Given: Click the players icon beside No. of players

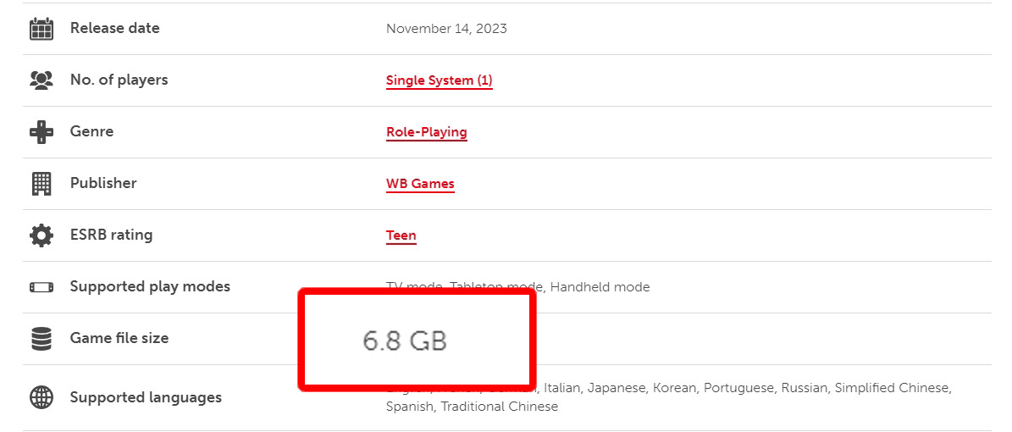Looking at the screenshot, I should click(x=41, y=80).
